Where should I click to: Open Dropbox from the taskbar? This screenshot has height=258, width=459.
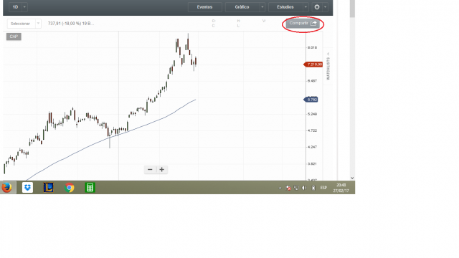coord(27,188)
